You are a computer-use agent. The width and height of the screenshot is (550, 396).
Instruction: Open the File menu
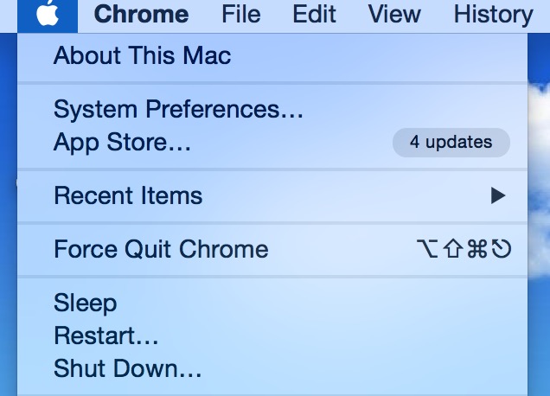(240, 15)
